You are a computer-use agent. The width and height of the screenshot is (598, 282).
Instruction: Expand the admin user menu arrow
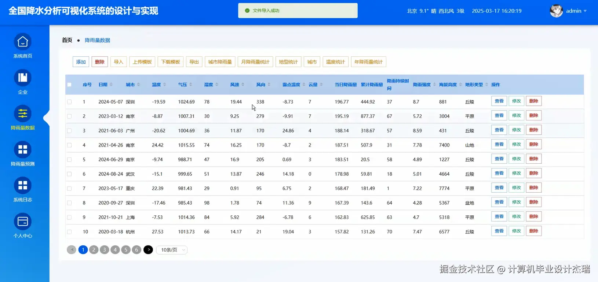click(585, 11)
